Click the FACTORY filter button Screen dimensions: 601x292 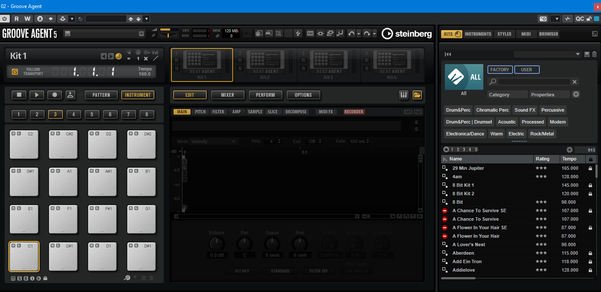click(500, 70)
